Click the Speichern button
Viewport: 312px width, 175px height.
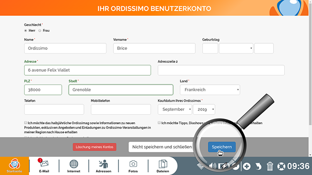click(222, 147)
